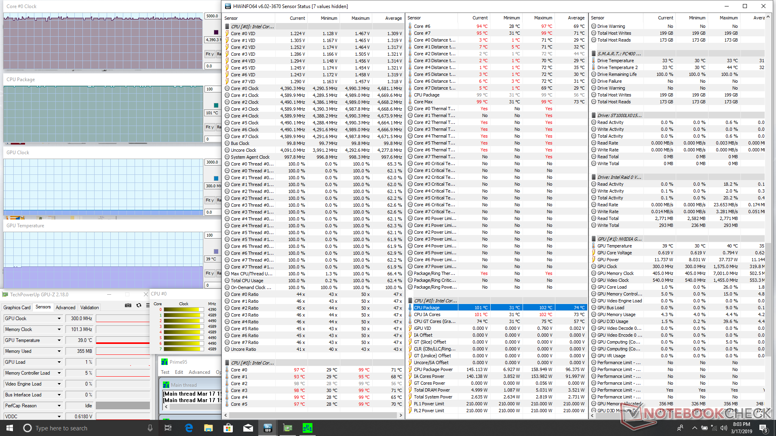The height and width of the screenshot is (436, 776).
Task: Open Task View from the taskbar
Action: click(168, 428)
